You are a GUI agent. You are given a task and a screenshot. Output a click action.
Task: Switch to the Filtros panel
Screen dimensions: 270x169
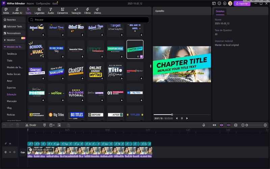[87, 10]
